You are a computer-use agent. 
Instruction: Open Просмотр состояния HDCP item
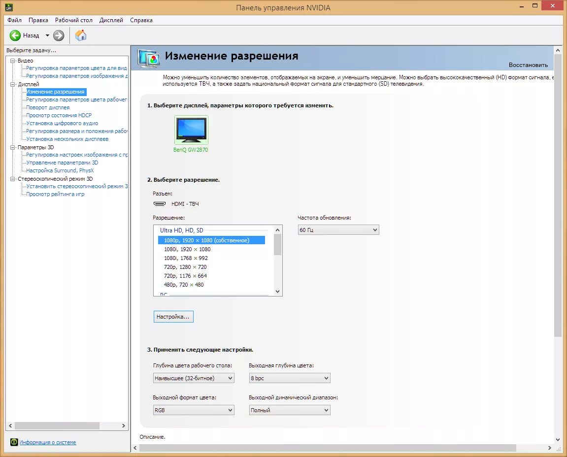click(59, 115)
